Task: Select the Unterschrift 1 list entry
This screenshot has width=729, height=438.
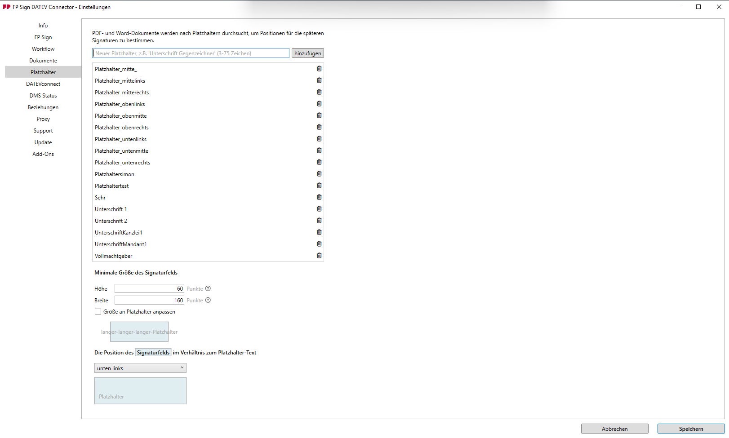Action: [208, 209]
